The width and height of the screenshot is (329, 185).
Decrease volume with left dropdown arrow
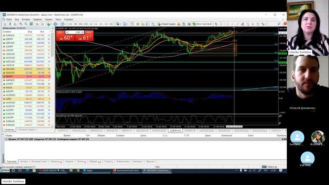click(67, 32)
